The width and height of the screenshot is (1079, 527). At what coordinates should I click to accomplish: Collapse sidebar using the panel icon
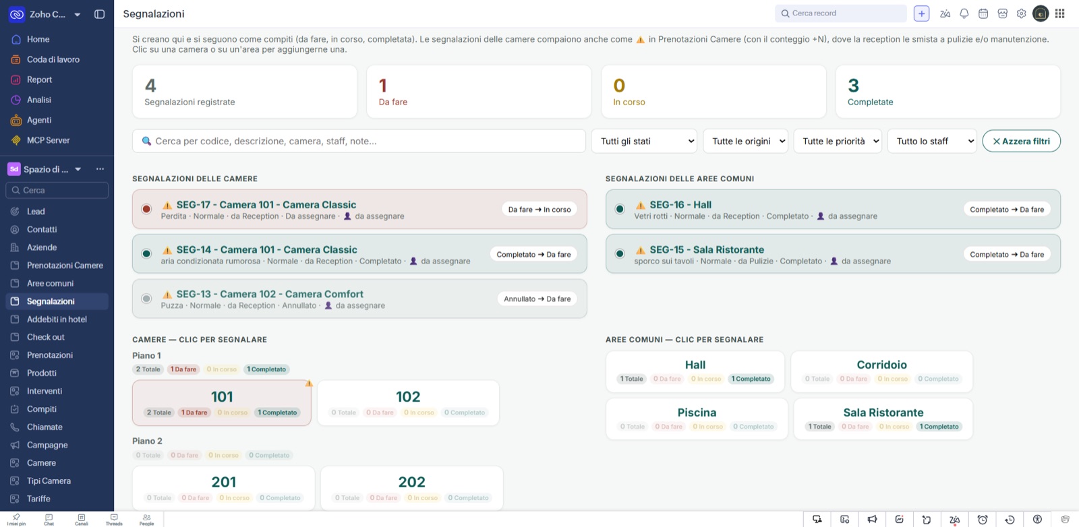pos(100,14)
